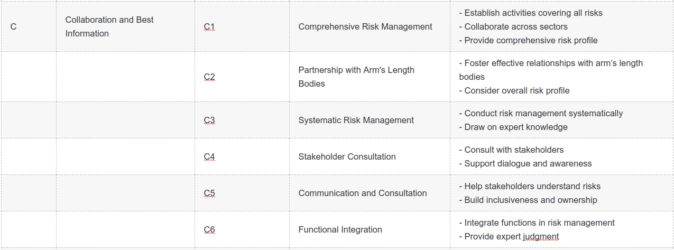
Task: Click 'Consider overall risk profile' text
Action: click(514, 90)
